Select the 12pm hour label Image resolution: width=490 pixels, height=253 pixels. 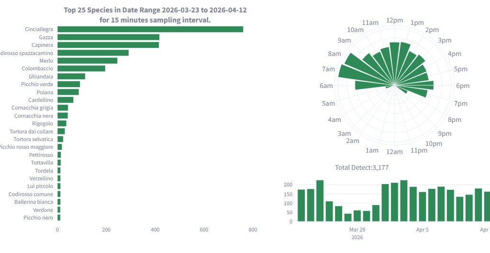pyautogui.click(x=394, y=20)
